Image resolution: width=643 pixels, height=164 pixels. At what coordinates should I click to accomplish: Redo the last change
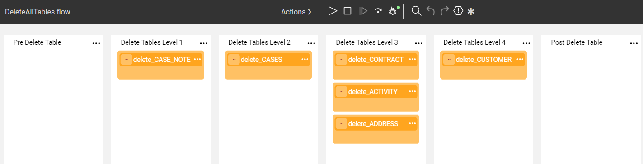(x=445, y=11)
